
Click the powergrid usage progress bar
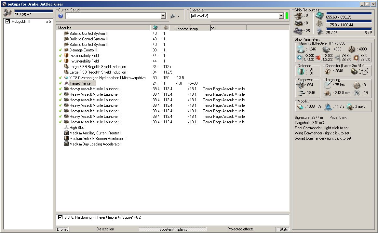[x=349, y=21]
